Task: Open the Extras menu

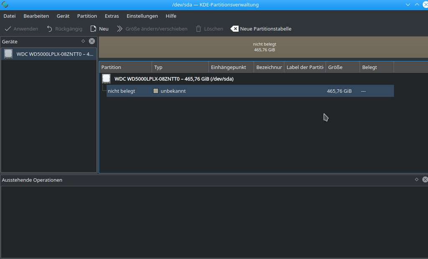Action: pyautogui.click(x=112, y=16)
